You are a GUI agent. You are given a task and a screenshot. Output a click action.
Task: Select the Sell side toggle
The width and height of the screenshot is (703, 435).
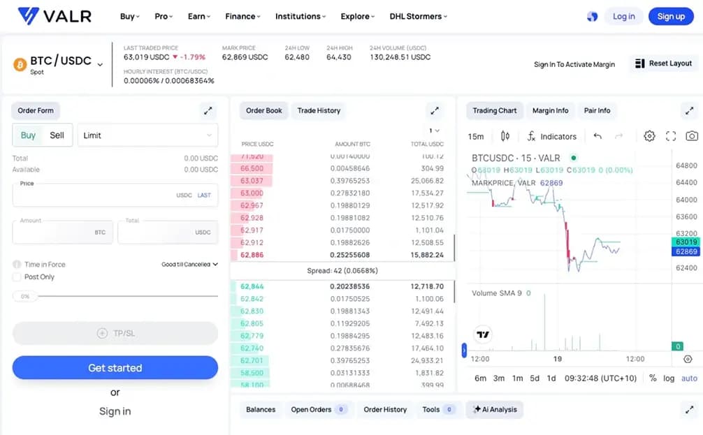click(x=57, y=135)
